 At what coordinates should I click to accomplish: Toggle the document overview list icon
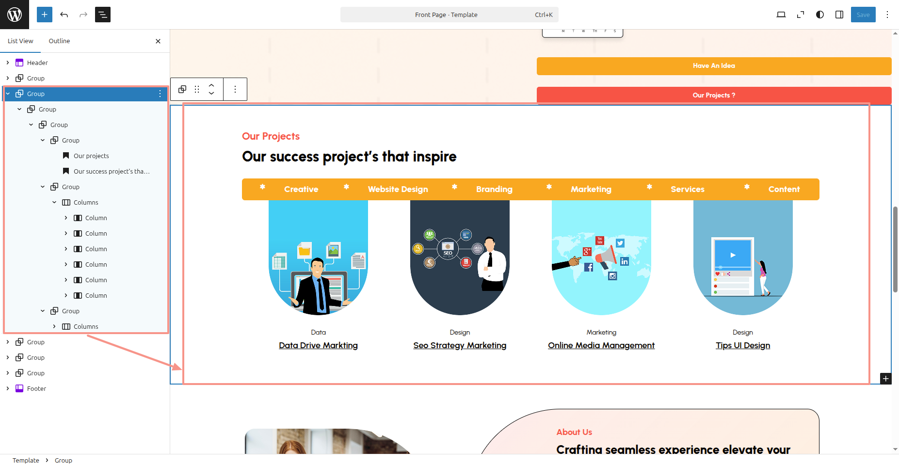coord(103,15)
